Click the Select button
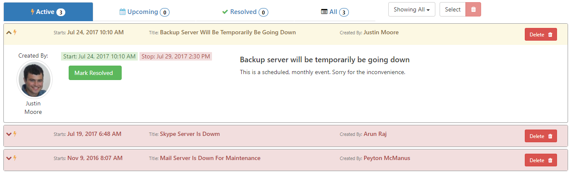 (x=453, y=9)
